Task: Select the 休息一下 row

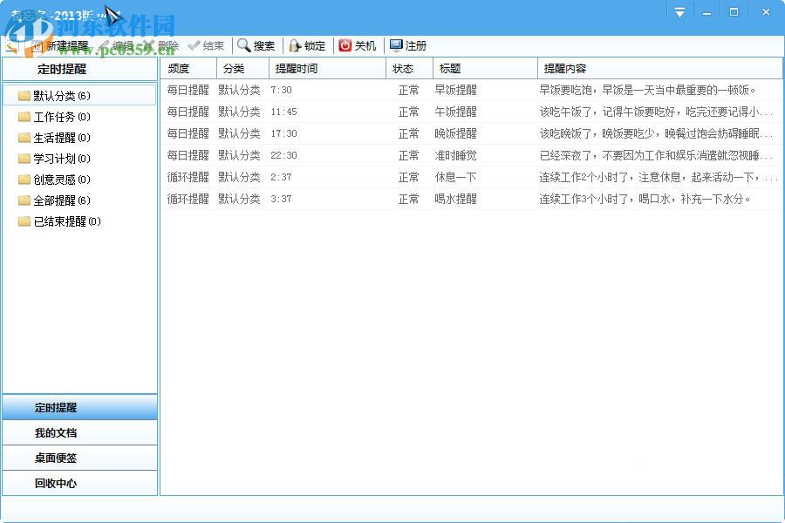Action: click(x=471, y=177)
